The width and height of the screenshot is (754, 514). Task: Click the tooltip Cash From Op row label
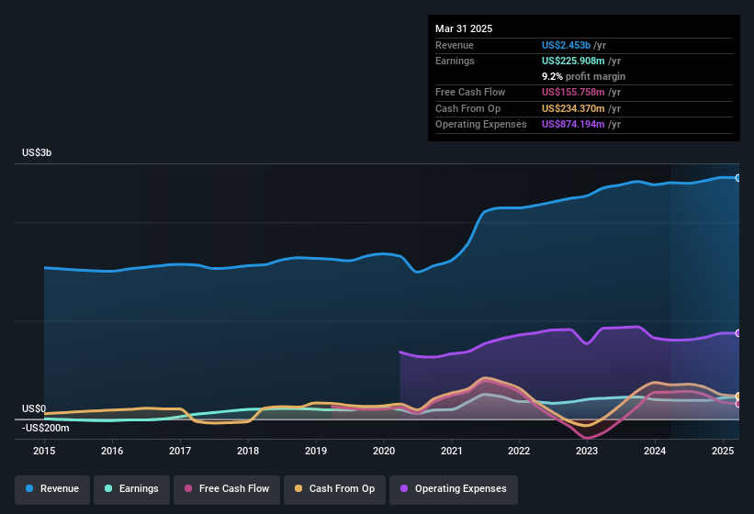tap(467, 108)
